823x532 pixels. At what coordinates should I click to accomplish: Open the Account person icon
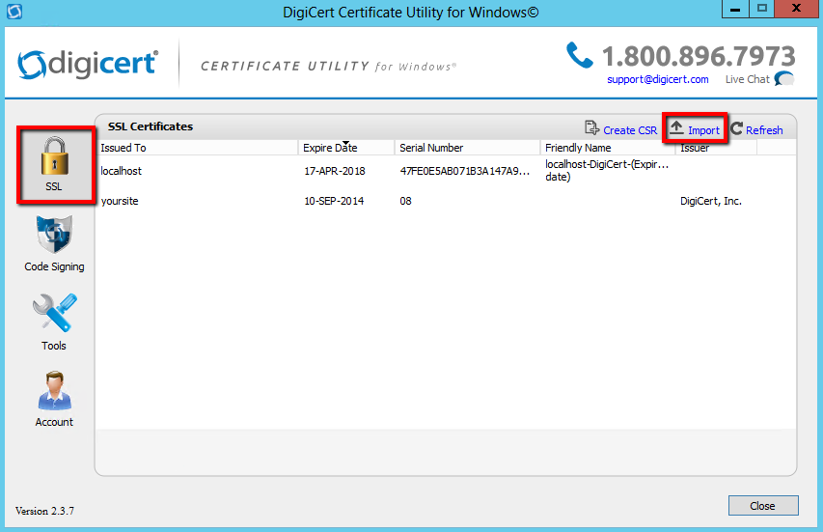[x=54, y=399]
